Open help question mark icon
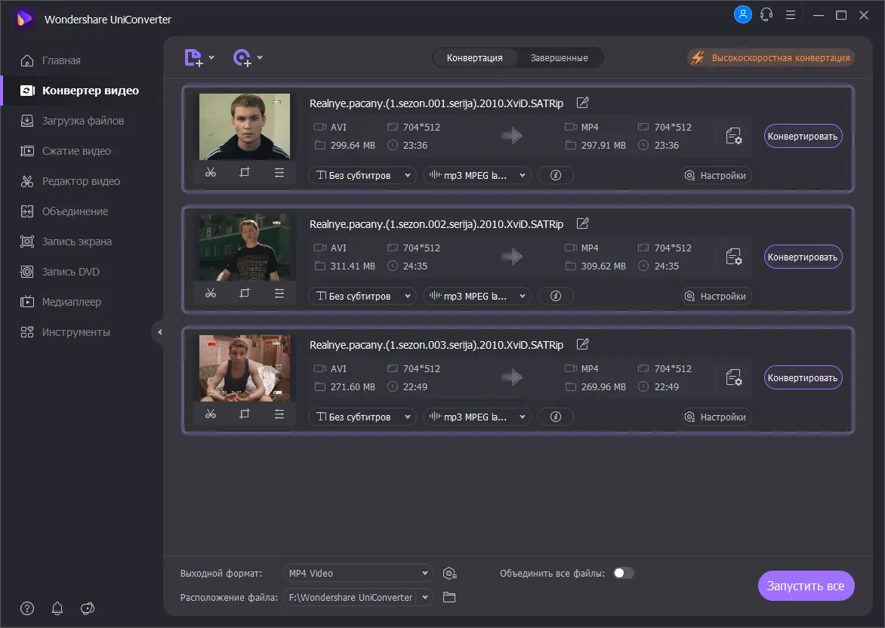Screen dimensions: 885x628 pyautogui.click(x=27, y=608)
